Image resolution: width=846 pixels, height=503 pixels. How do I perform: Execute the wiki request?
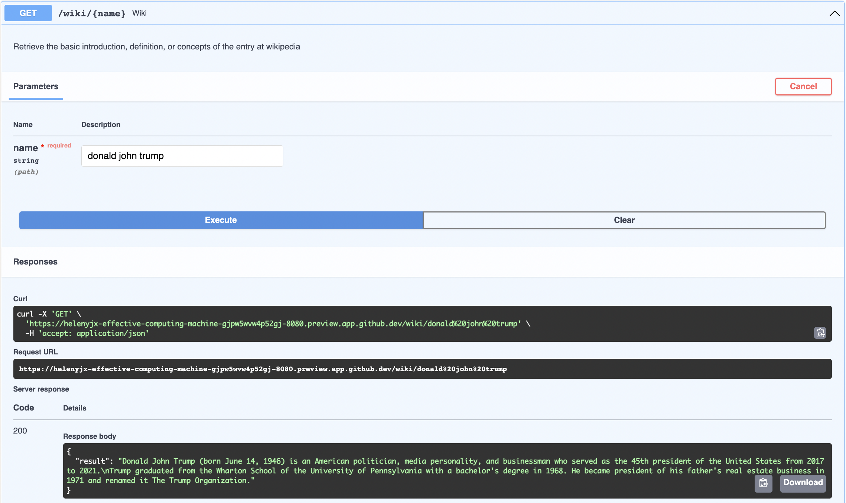click(221, 220)
